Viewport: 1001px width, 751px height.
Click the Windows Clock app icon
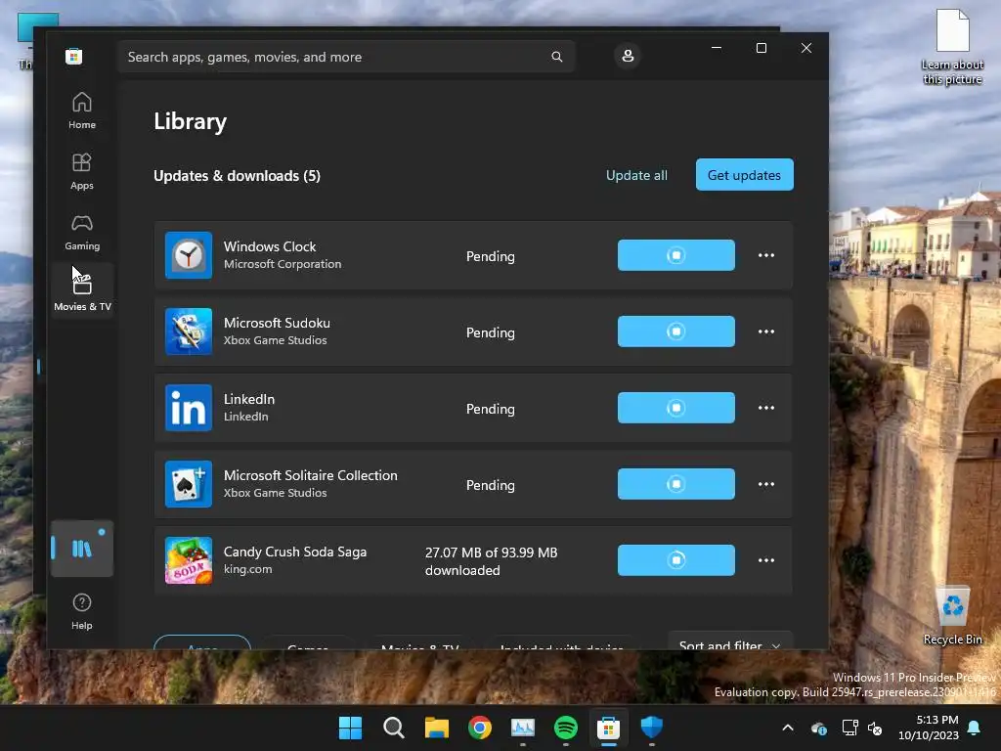(189, 255)
